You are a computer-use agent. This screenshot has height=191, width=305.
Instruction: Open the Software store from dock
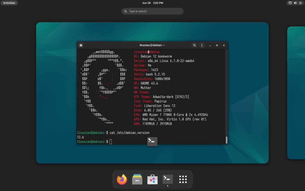point(152,179)
